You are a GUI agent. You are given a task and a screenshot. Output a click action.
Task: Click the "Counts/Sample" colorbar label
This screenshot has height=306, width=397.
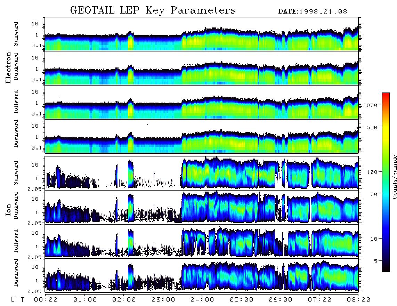(394, 177)
